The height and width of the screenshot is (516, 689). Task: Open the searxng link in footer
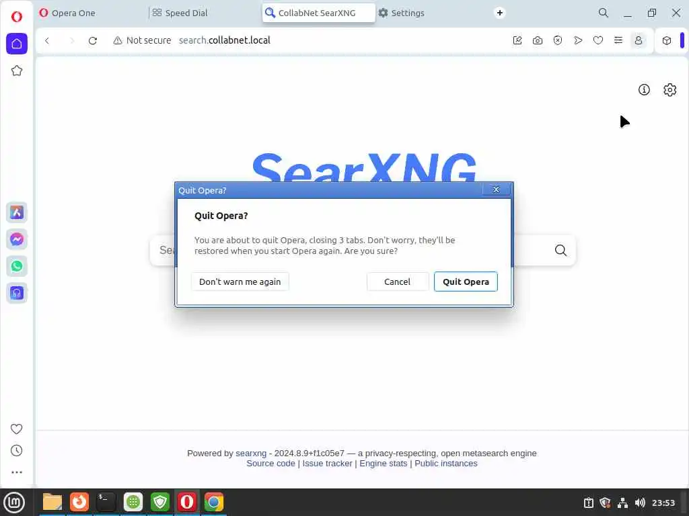click(x=251, y=454)
